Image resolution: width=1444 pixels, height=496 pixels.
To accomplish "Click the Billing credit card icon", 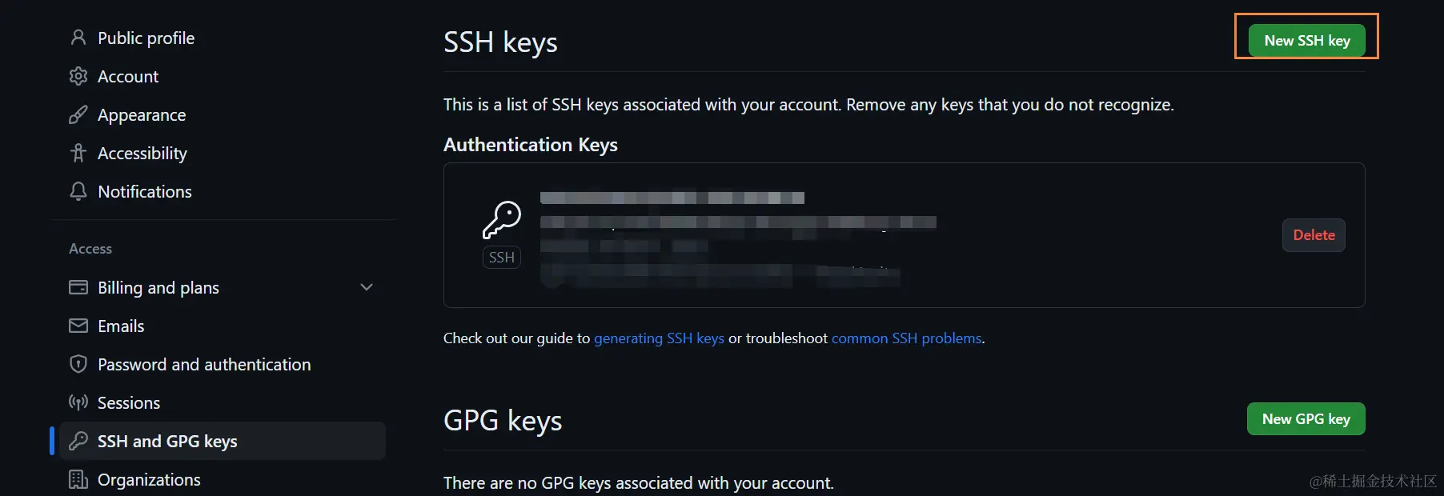I will pos(78,287).
